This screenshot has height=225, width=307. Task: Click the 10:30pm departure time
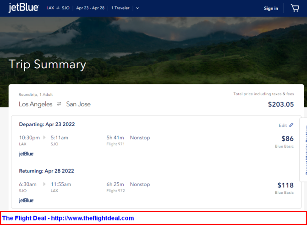click(29, 137)
